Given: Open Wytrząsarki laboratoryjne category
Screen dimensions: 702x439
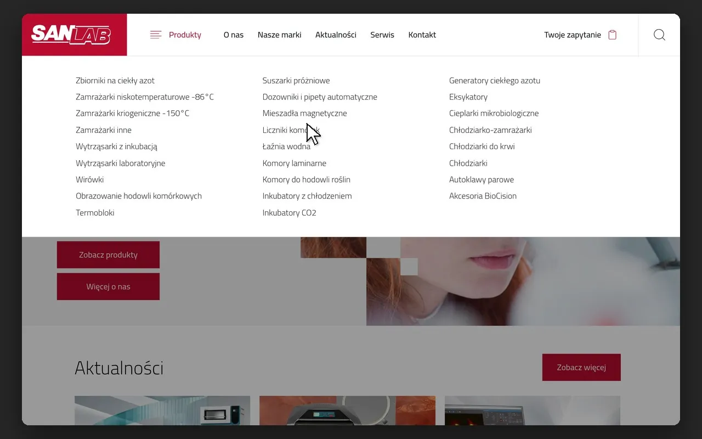Looking at the screenshot, I should (x=121, y=163).
